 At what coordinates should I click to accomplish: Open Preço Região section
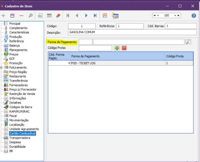[18, 72]
